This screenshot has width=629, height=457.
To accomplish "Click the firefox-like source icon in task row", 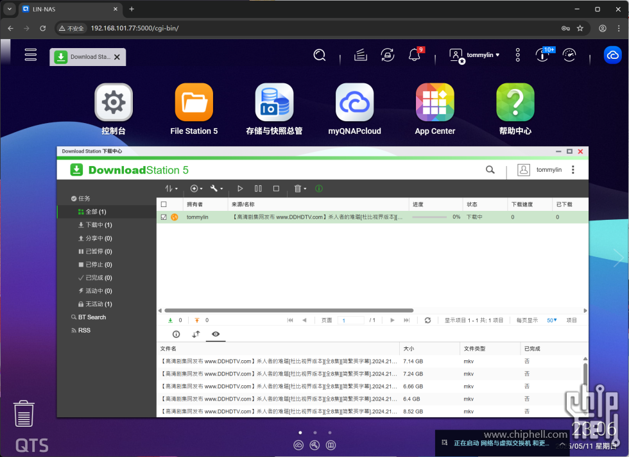I will point(175,217).
